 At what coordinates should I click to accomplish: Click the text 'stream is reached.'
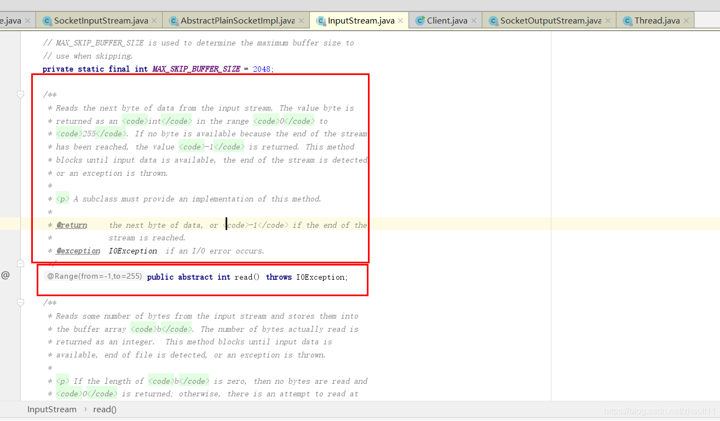147,238
